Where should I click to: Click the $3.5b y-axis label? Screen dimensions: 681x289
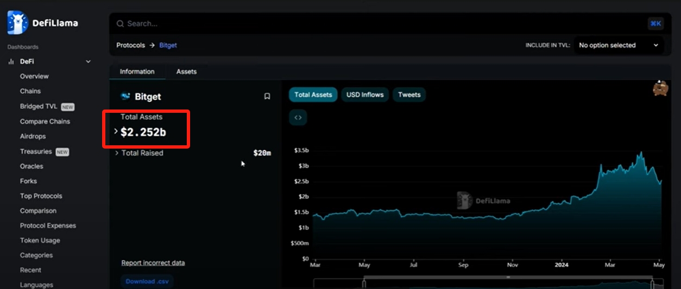tap(301, 150)
